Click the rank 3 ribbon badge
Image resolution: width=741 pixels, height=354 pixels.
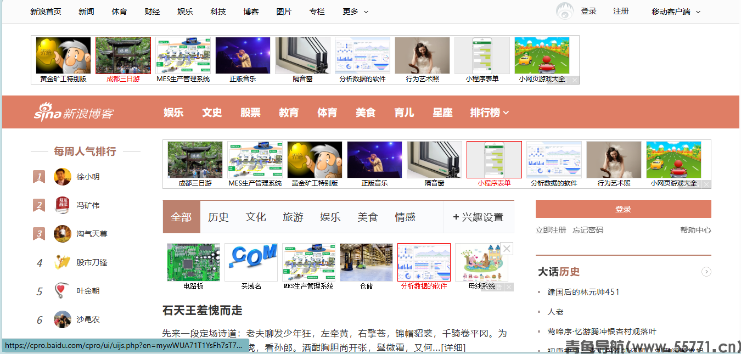pos(39,234)
